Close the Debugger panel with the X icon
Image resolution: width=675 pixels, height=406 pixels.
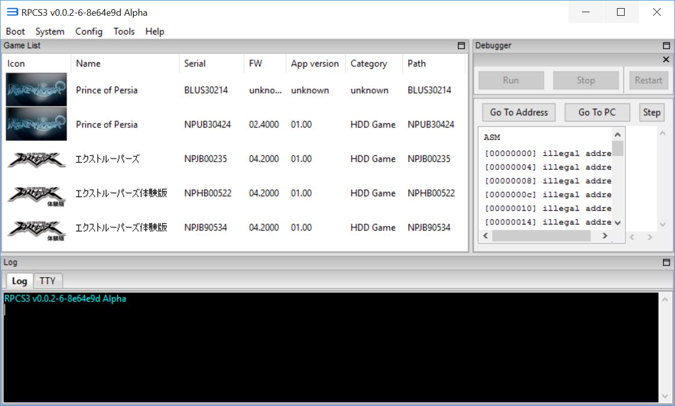[x=666, y=60]
